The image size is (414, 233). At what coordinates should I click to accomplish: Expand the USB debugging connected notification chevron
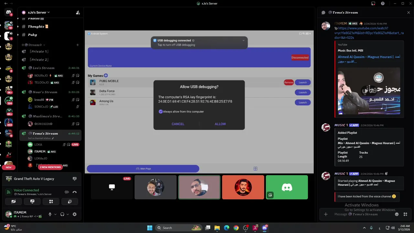pyautogui.click(x=244, y=40)
